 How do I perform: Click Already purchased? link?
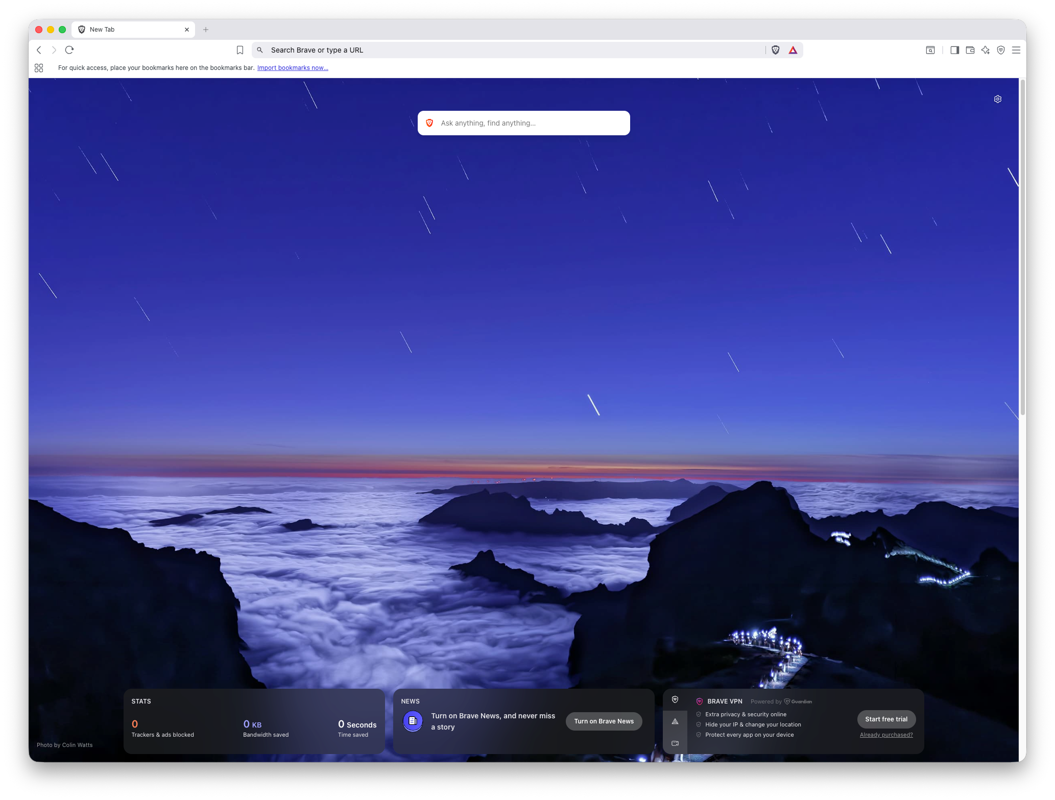(886, 735)
